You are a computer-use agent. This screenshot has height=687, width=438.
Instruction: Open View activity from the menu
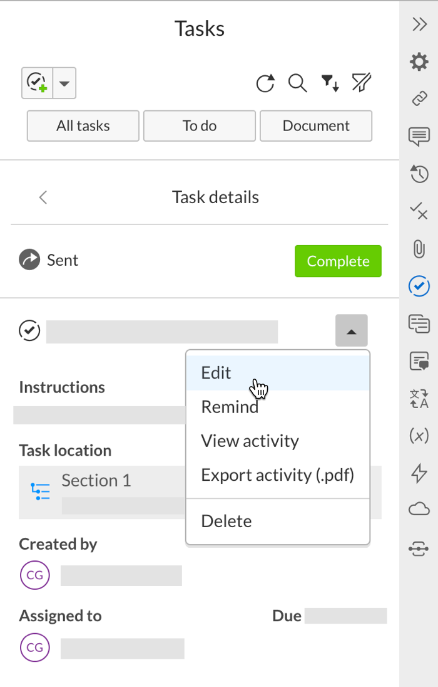250,441
